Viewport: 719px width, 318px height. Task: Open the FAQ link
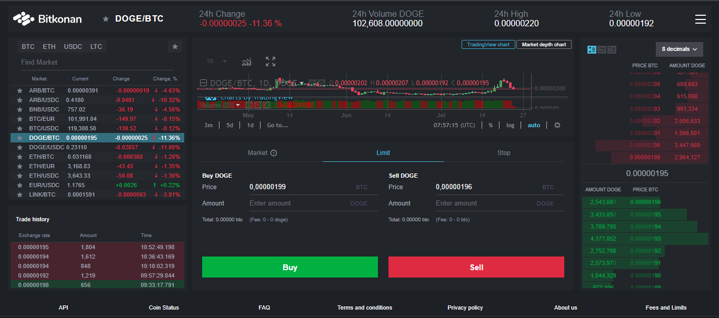coord(264,307)
